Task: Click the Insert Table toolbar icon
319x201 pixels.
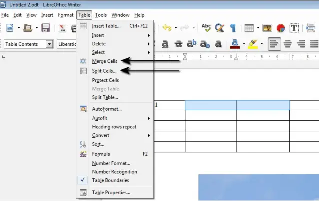Action: tap(249, 28)
